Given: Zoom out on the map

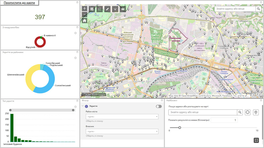Looking at the screenshot, I should 84,14.
